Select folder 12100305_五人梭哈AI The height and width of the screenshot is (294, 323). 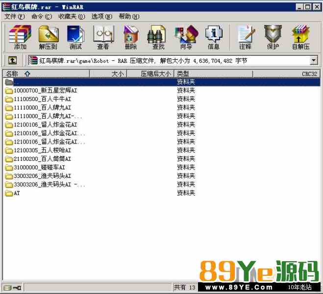point(162,150)
